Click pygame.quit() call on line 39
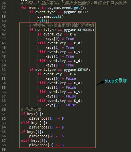Viewport: 131px width, 152px height. (51, 17)
